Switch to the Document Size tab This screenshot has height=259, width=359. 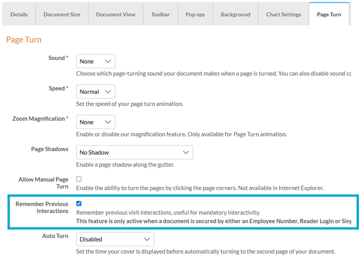point(62,14)
